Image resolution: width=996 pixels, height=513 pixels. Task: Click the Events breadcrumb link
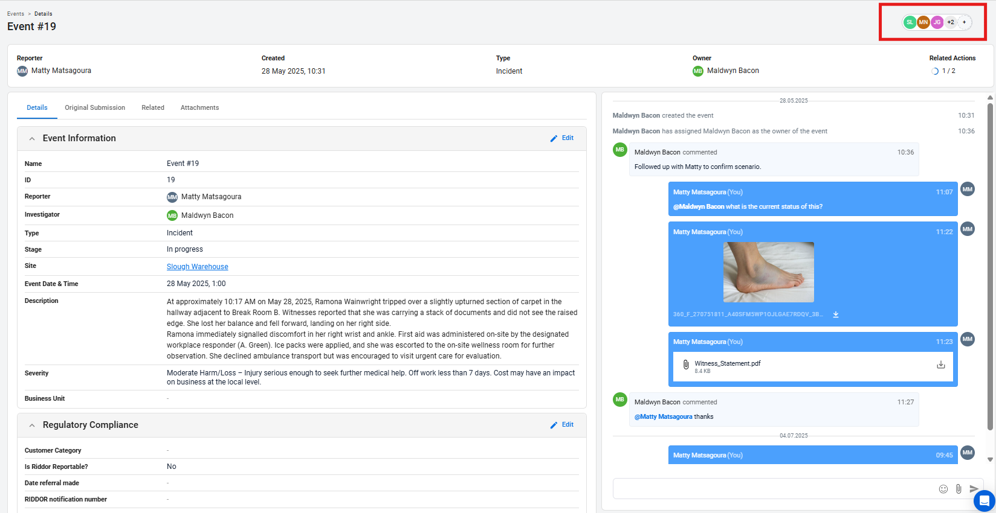coord(16,14)
